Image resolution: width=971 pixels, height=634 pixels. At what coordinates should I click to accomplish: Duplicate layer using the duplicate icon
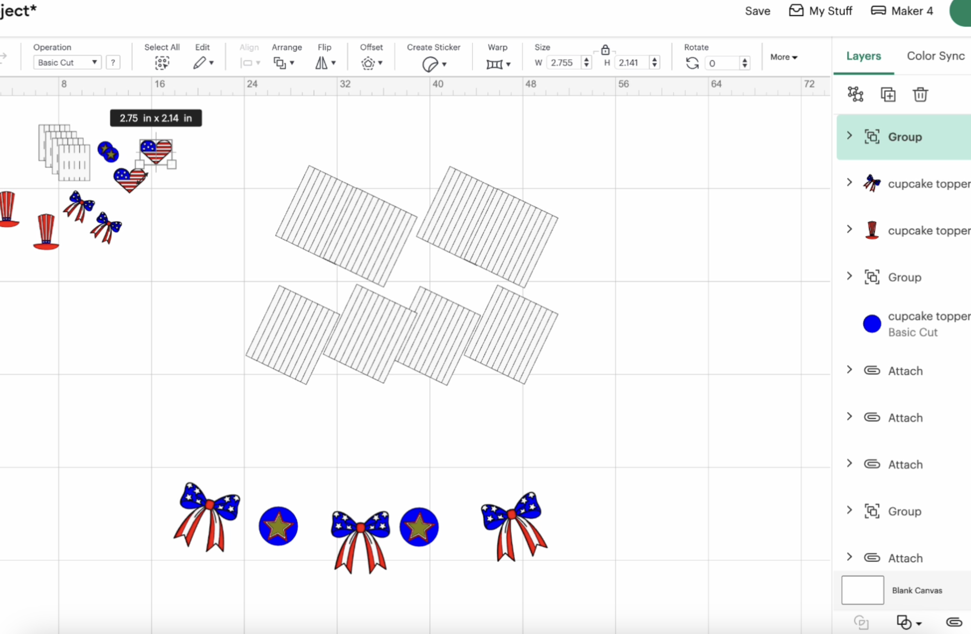pyautogui.click(x=888, y=95)
